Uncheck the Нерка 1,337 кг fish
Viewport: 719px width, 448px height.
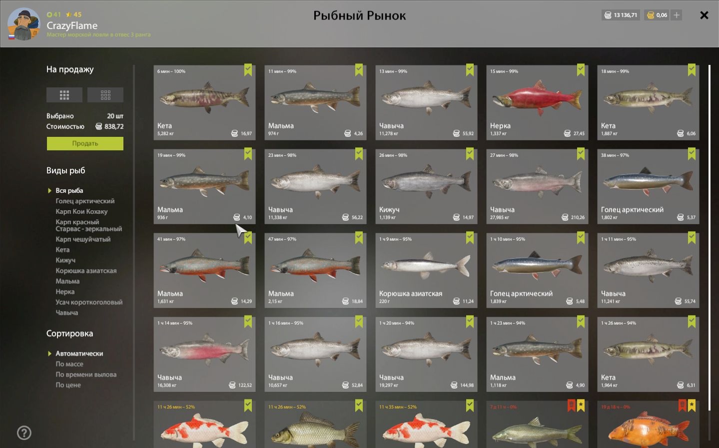click(581, 70)
